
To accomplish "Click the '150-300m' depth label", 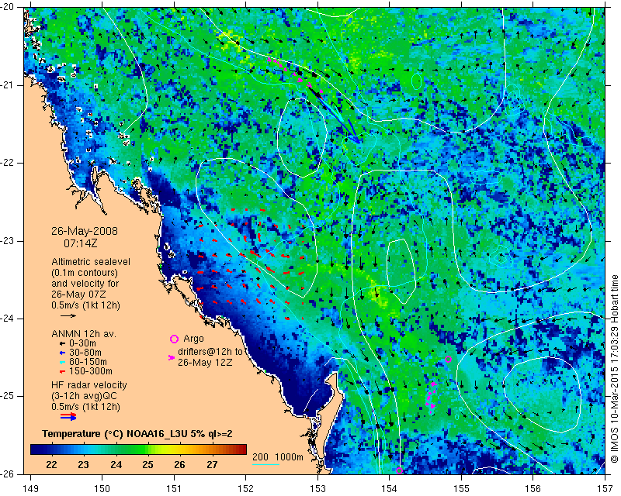I will [90, 372].
